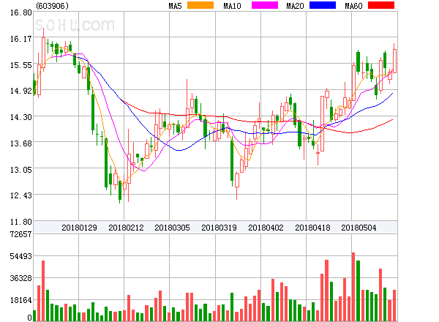
Task: Click the stock code (603906) label
Action: tap(53, 6)
